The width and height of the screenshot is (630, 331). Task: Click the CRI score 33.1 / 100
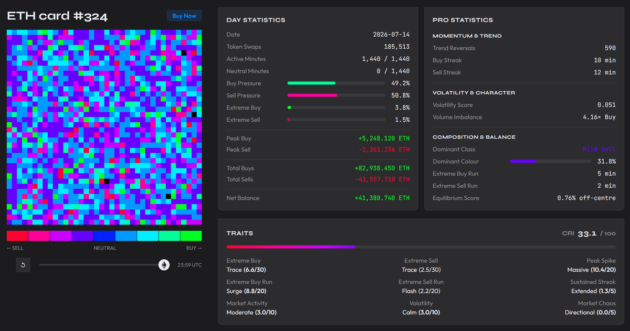tap(589, 233)
